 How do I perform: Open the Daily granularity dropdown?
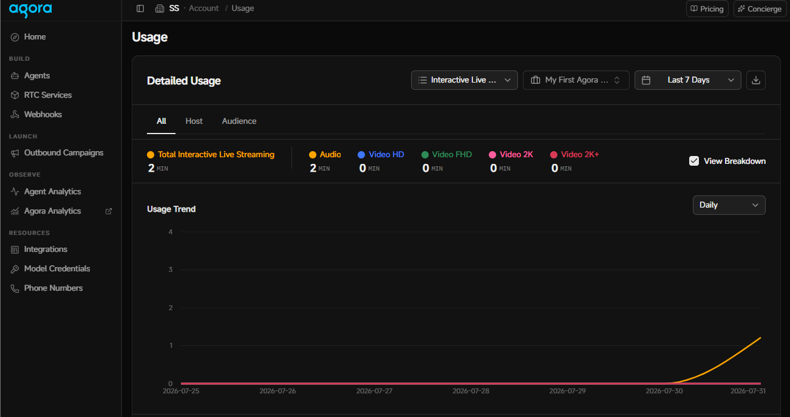(x=729, y=205)
